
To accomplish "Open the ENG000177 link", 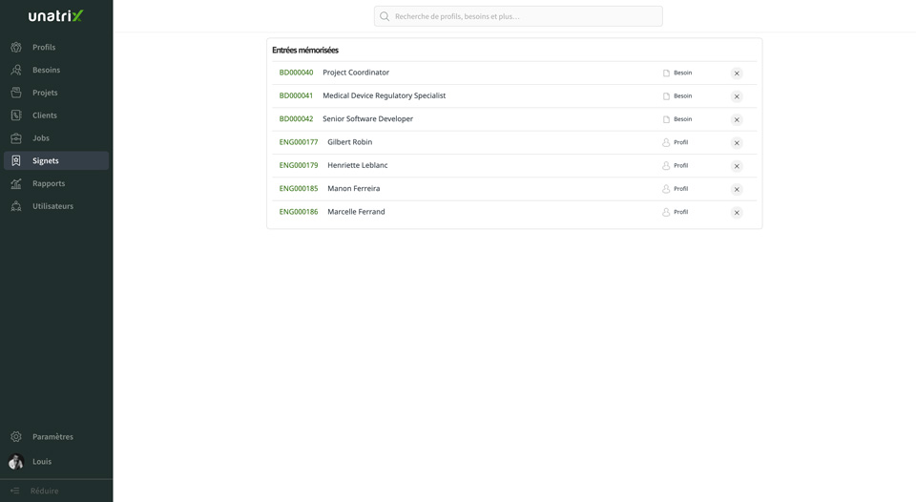I will 299,142.
